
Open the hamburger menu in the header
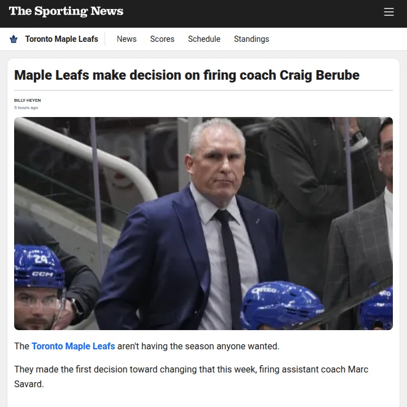coord(388,12)
